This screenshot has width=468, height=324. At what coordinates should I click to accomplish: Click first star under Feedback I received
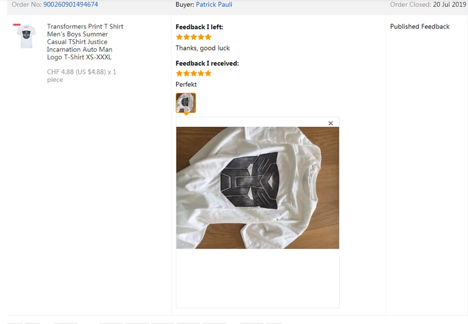click(x=179, y=73)
